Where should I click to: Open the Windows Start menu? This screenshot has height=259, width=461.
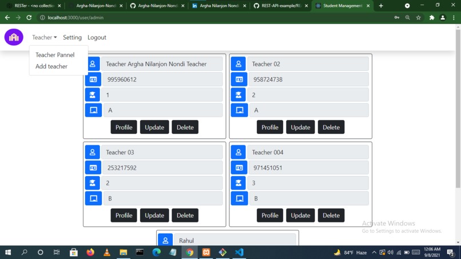click(8, 252)
